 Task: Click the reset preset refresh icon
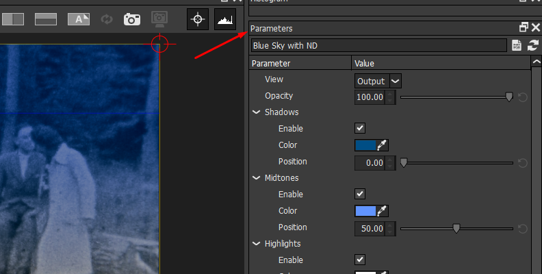(x=532, y=46)
